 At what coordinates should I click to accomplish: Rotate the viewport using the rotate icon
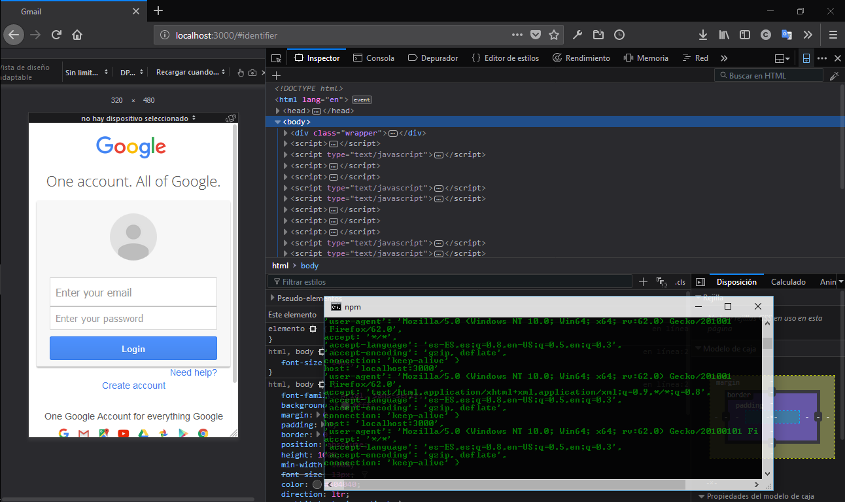[x=230, y=118]
